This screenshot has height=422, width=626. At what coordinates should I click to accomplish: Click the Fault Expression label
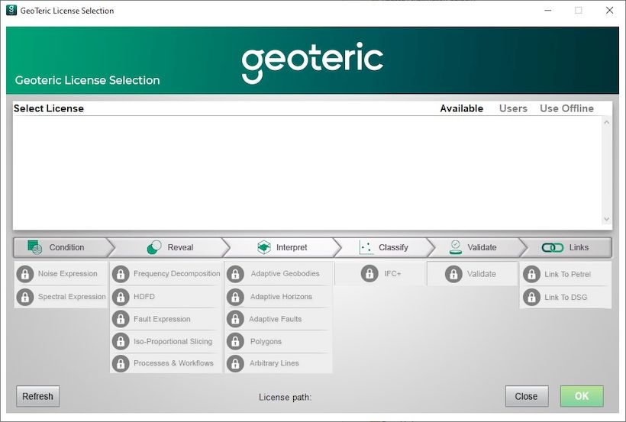pyautogui.click(x=162, y=319)
